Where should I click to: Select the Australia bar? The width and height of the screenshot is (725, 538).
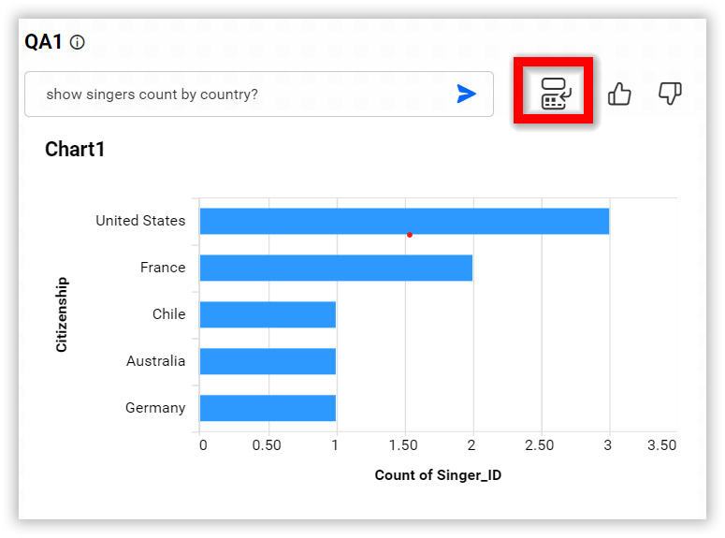(268, 361)
